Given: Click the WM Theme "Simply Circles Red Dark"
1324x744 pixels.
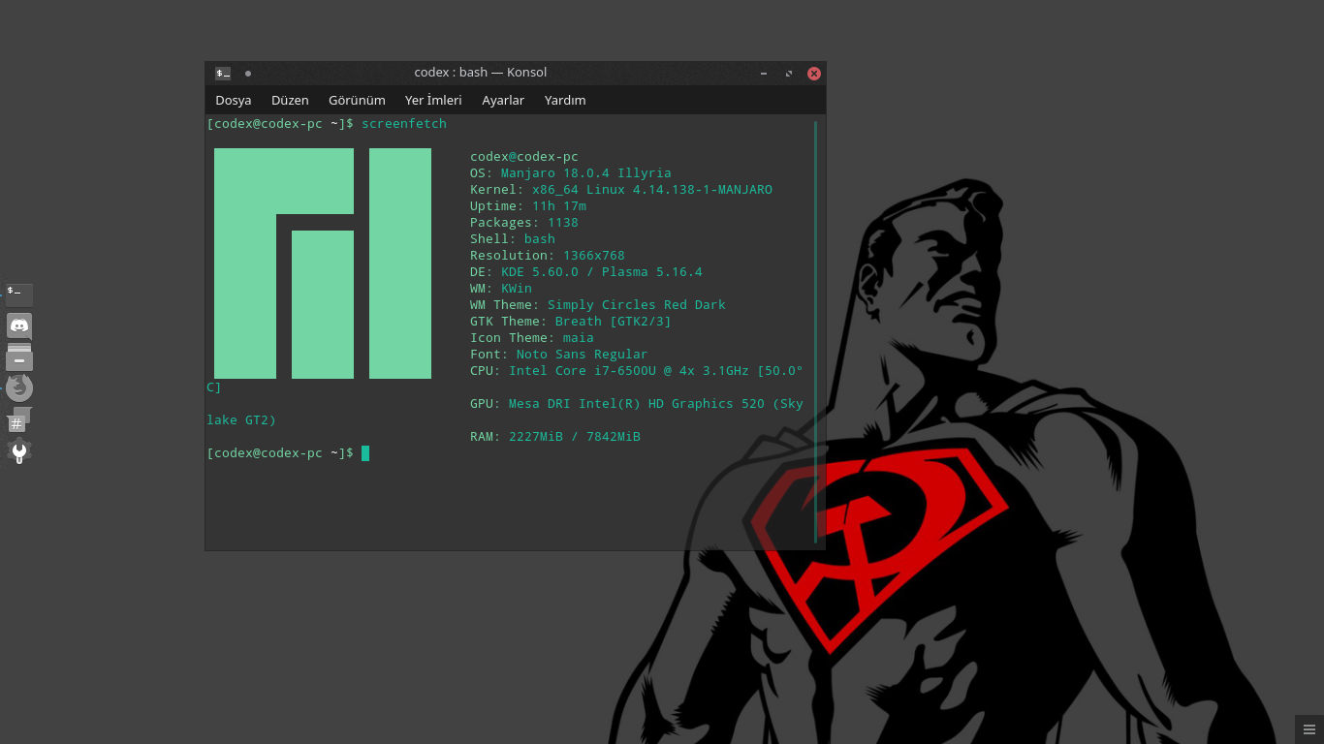Looking at the screenshot, I should click(637, 305).
